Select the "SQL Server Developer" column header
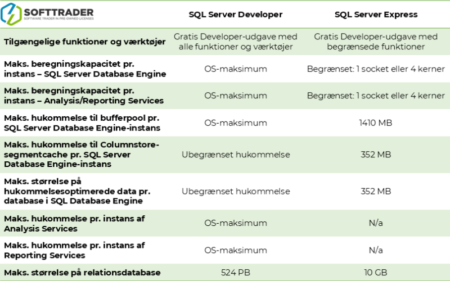Viewport: 450px width, 281px height. (x=236, y=15)
